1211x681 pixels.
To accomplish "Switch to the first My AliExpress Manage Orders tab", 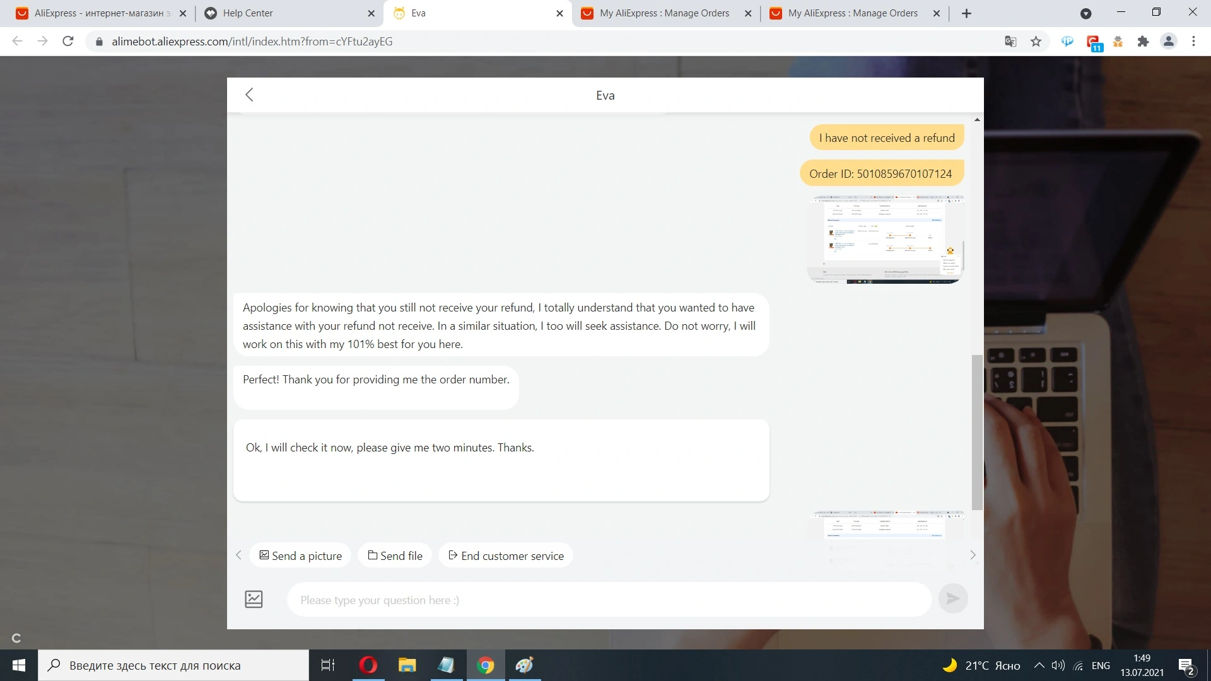I will click(x=666, y=13).
